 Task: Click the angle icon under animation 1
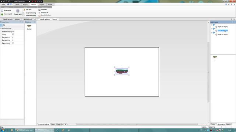tap(216, 27)
